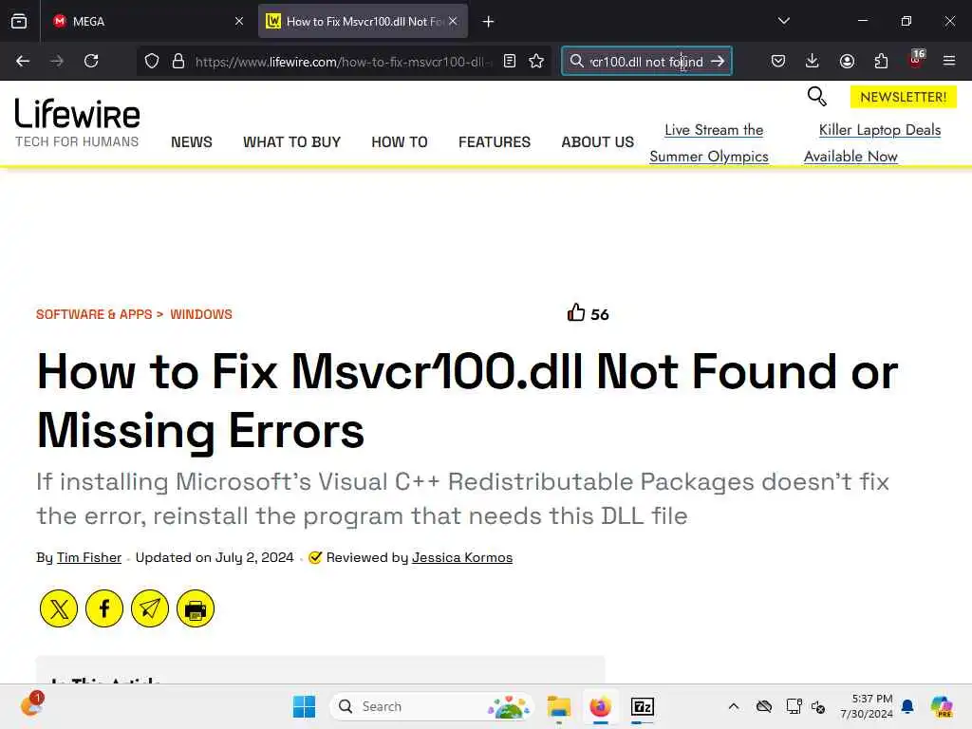
Task: Open clock showing 5:37 PM
Action: 867,706
